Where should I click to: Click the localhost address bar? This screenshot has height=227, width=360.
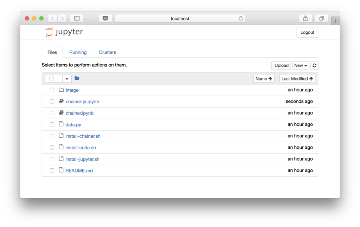pyautogui.click(x=180, y=18)
